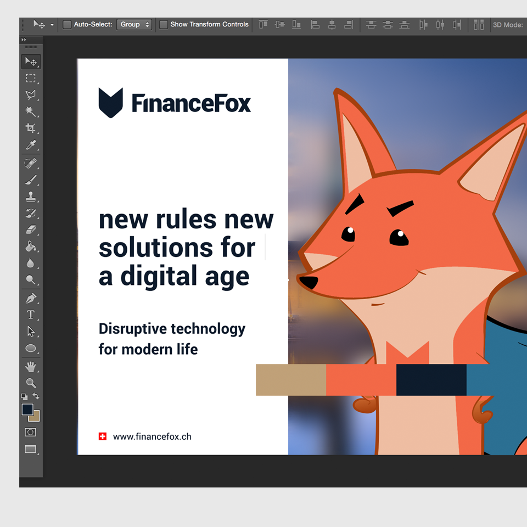527x527 pixels.
Task: Toggle Quick Mask mode
Action: coord(30,432)
